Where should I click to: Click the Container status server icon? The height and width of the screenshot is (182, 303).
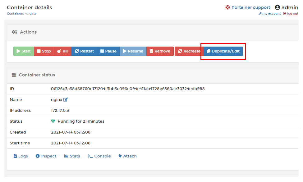pyautogui.click(x=14, y=75)
